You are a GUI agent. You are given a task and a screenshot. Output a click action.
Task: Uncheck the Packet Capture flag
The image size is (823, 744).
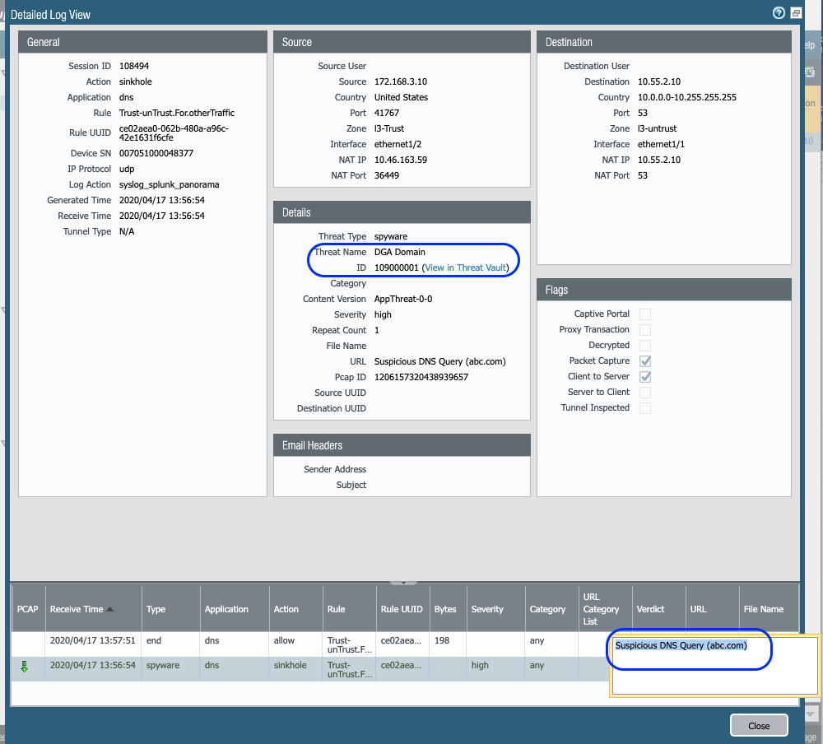click(644, 360)
